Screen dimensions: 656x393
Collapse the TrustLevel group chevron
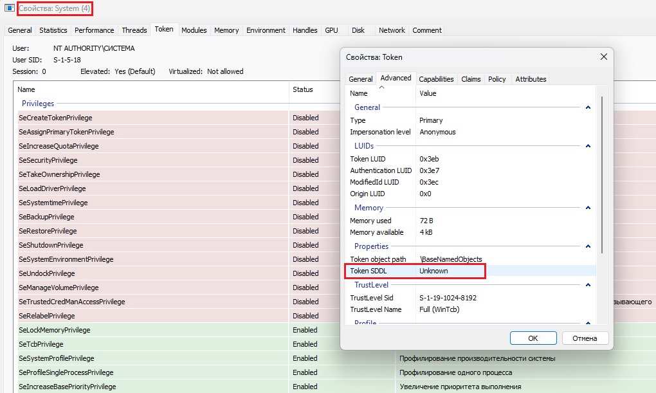(x=588, y=285)
